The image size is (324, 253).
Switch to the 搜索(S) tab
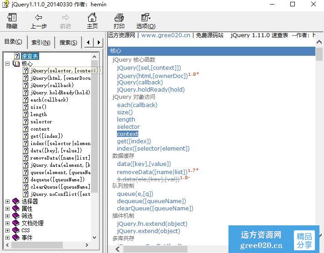pos(68,42)
